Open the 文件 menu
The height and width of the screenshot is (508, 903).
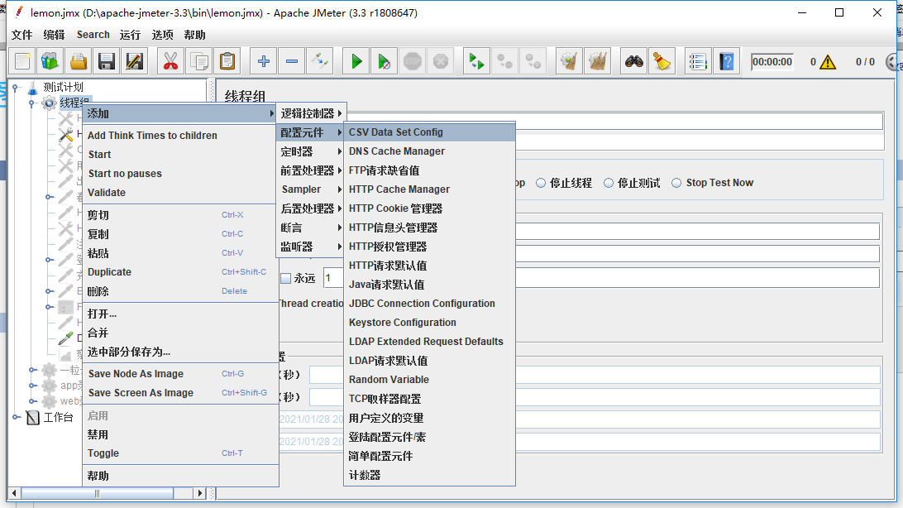[x=21, y=35]
